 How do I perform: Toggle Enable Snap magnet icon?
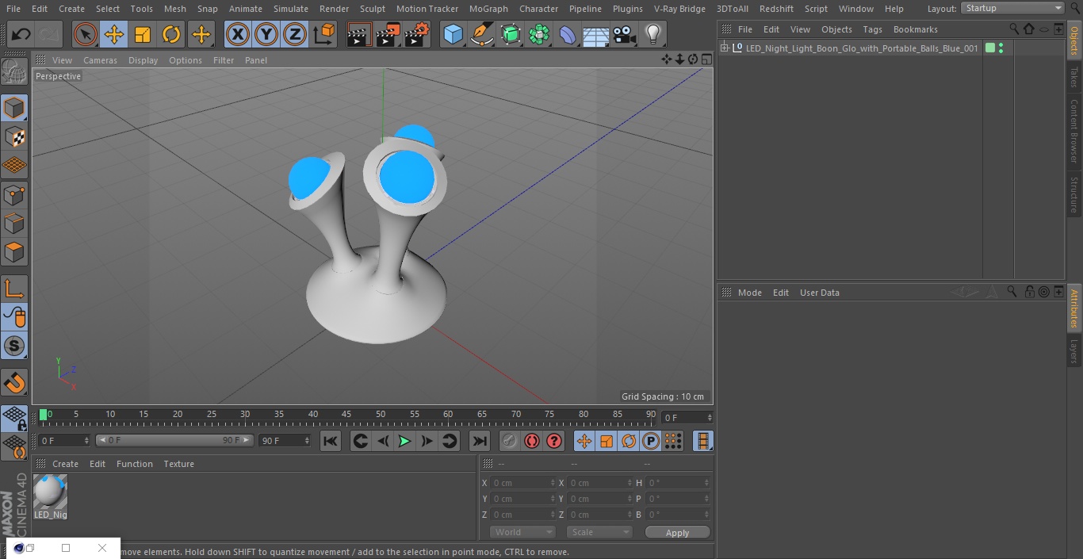(x=14, y=383)
